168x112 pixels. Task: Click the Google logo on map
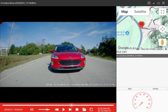pyautogui.click(x=123, y=48)
